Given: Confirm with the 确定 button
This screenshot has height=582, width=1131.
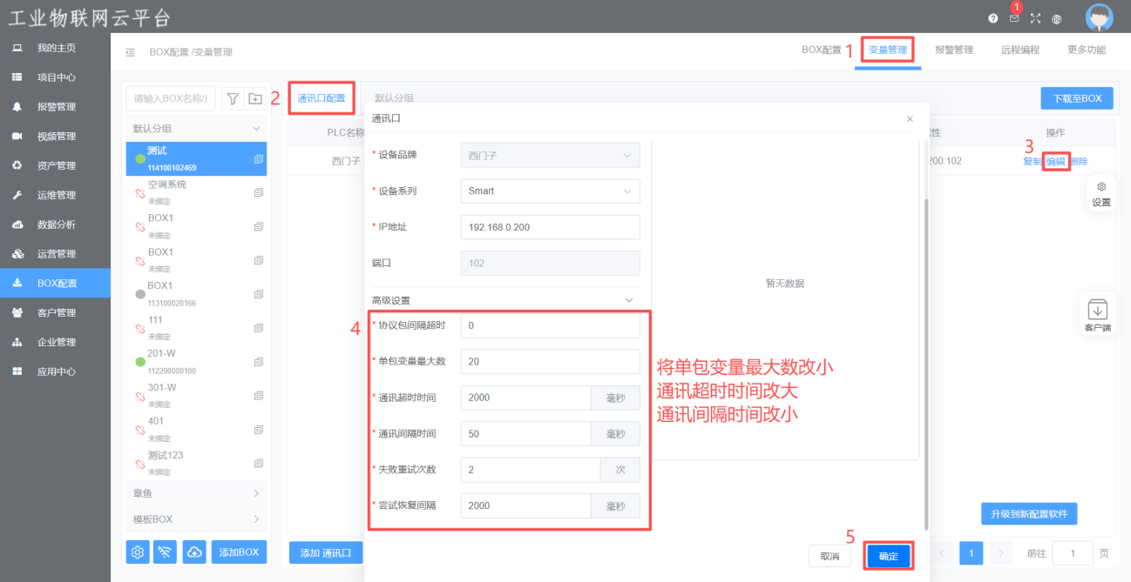Looking at the screenshot, I should pos(888,556).
